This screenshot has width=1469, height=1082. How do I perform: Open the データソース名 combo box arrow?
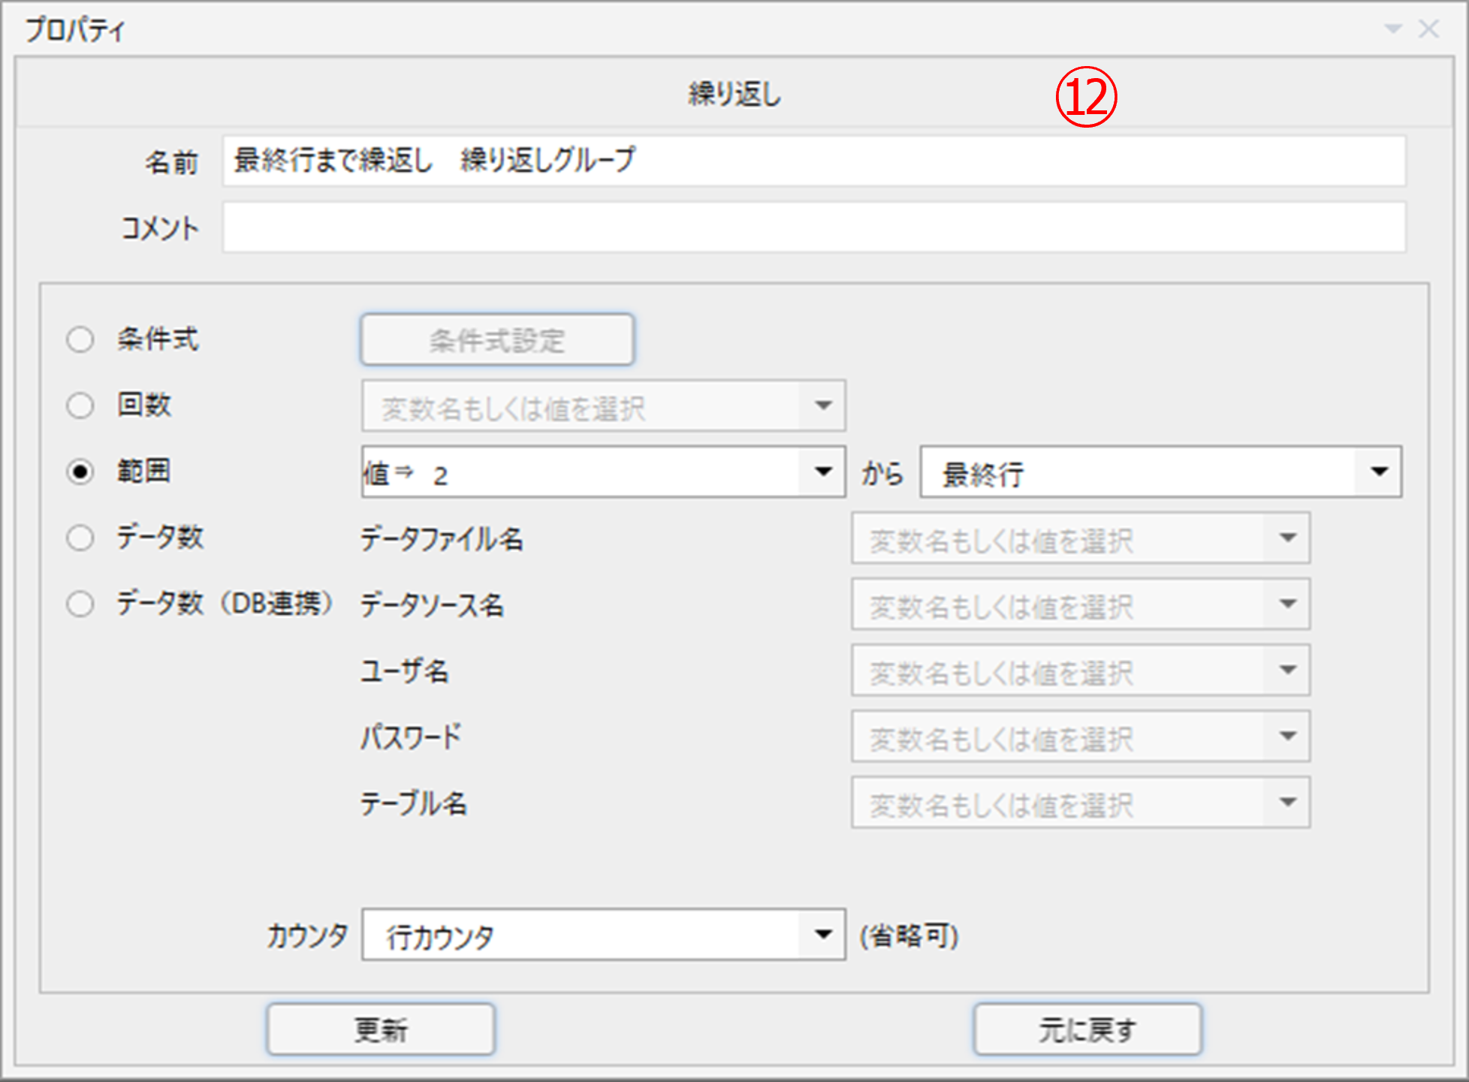click(1288, 604)
